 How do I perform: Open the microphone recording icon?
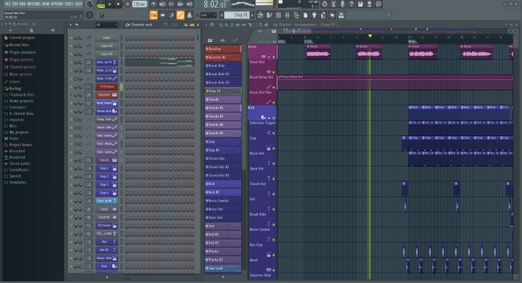[342, 4]
